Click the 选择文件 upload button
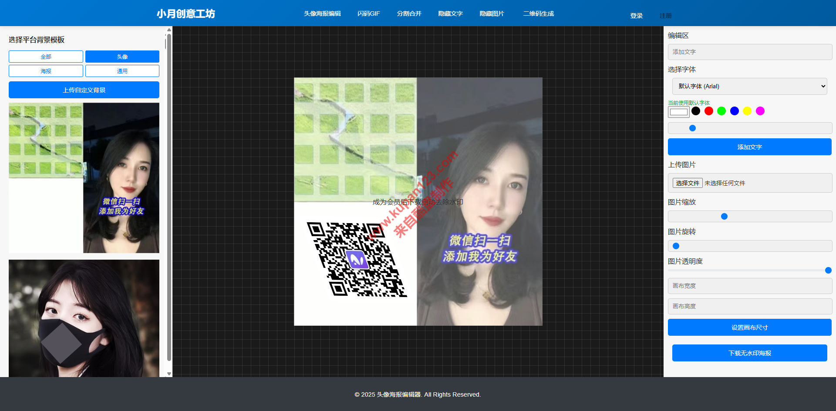This screenshot has width=836, height=411. 687,183
